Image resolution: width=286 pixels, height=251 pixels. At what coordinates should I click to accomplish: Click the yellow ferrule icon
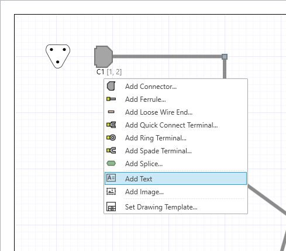pyautogui.click(x=111, y=99)
